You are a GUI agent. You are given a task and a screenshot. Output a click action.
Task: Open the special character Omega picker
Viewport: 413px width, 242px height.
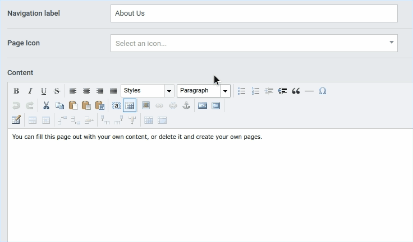[x=323, y=91]
